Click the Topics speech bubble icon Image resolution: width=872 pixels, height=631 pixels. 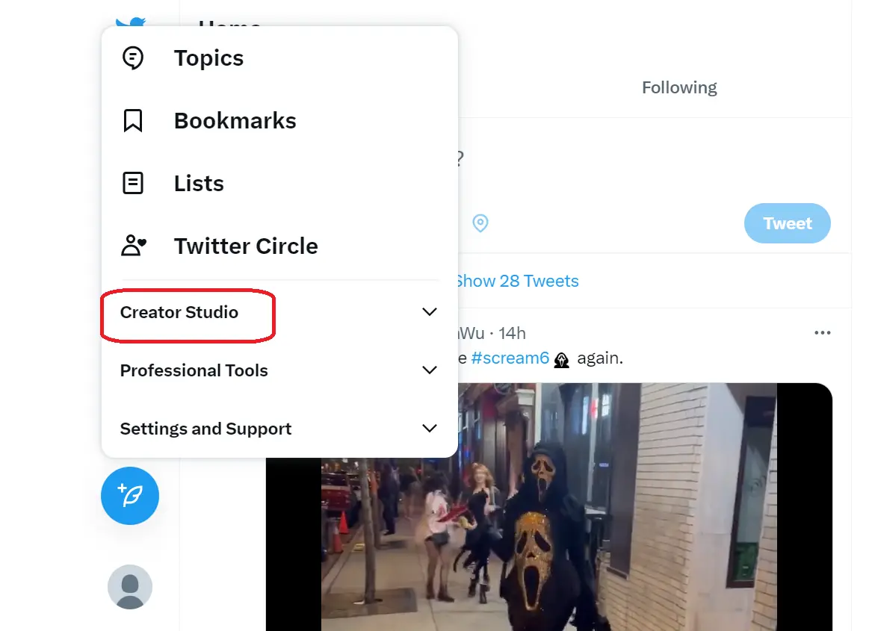click(x=133, y=58)
